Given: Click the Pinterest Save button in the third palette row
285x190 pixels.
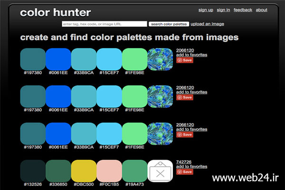Looking at the screenshot, I should click(x=184, y=135).
